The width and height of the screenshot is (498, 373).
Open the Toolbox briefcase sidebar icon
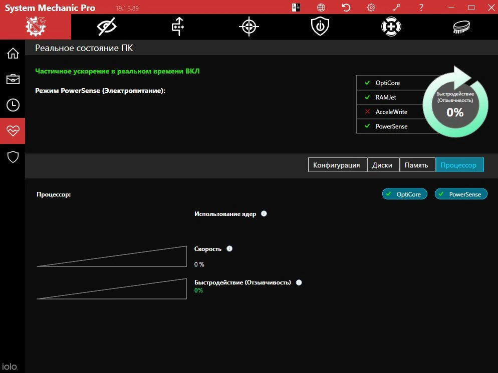13,79
